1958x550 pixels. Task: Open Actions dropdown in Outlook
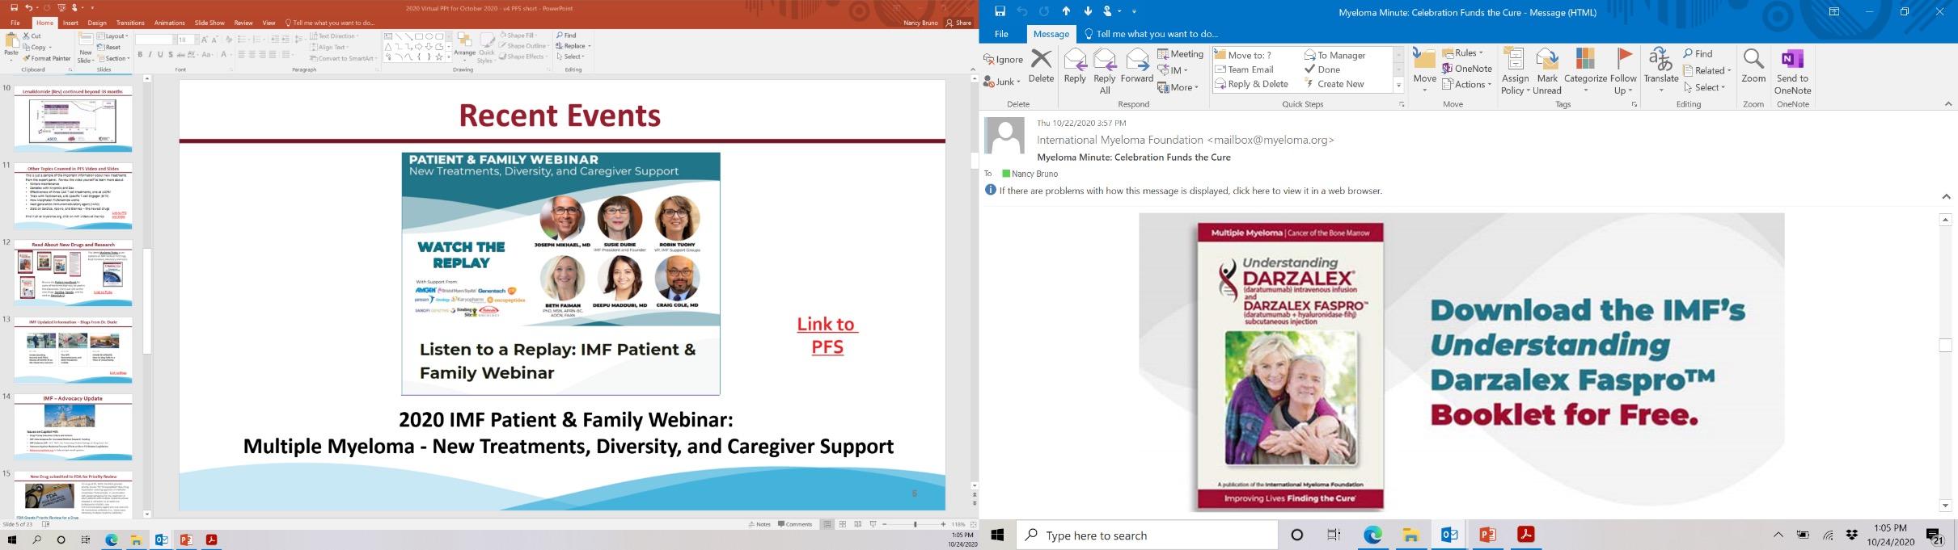(1466, 84)
